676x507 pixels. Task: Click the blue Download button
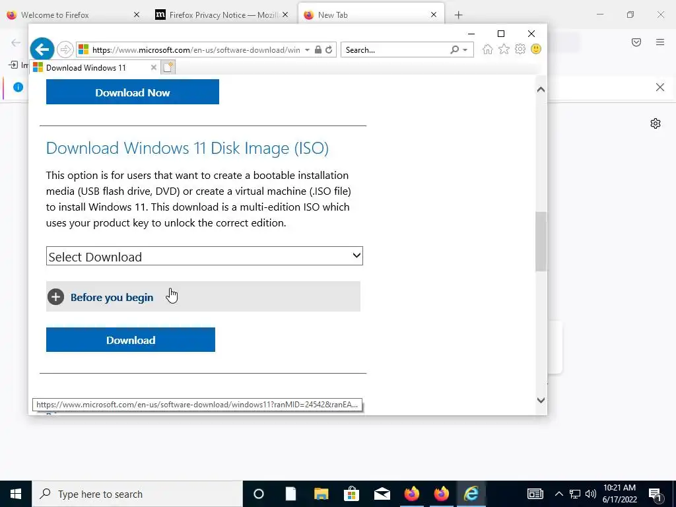point(131,340)
